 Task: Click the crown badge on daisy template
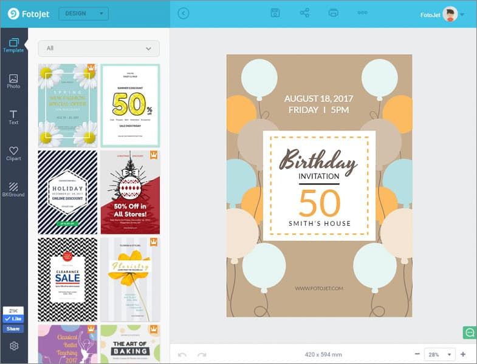(91, 67)
